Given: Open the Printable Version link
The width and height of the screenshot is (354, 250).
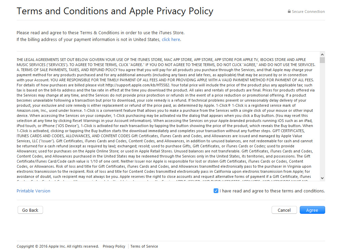Looking at the screenshot, I should (x=34, y=191).
